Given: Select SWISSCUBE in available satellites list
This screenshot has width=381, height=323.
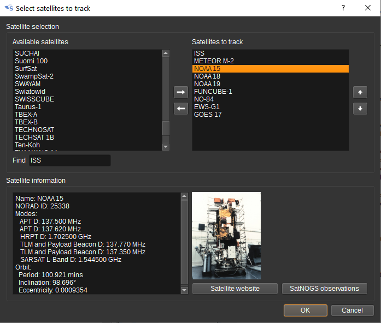Looking at the screenshot, I should (x=34, y=99).
